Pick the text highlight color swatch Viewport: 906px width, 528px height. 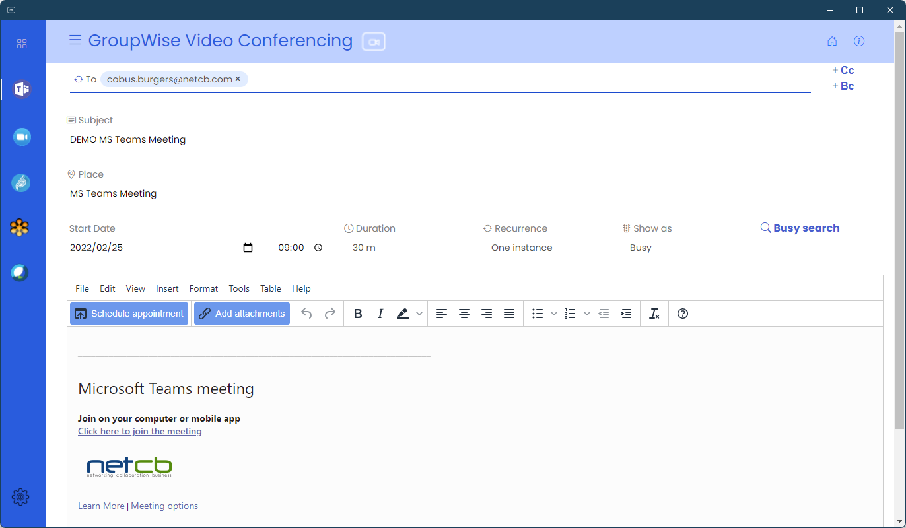click(403, 313)
